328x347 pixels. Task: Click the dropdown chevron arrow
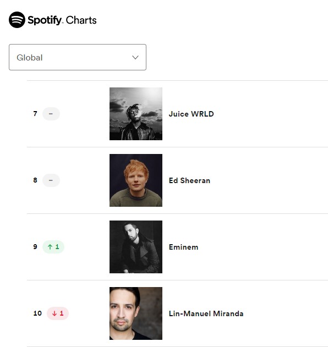click(x=135, y=58)
